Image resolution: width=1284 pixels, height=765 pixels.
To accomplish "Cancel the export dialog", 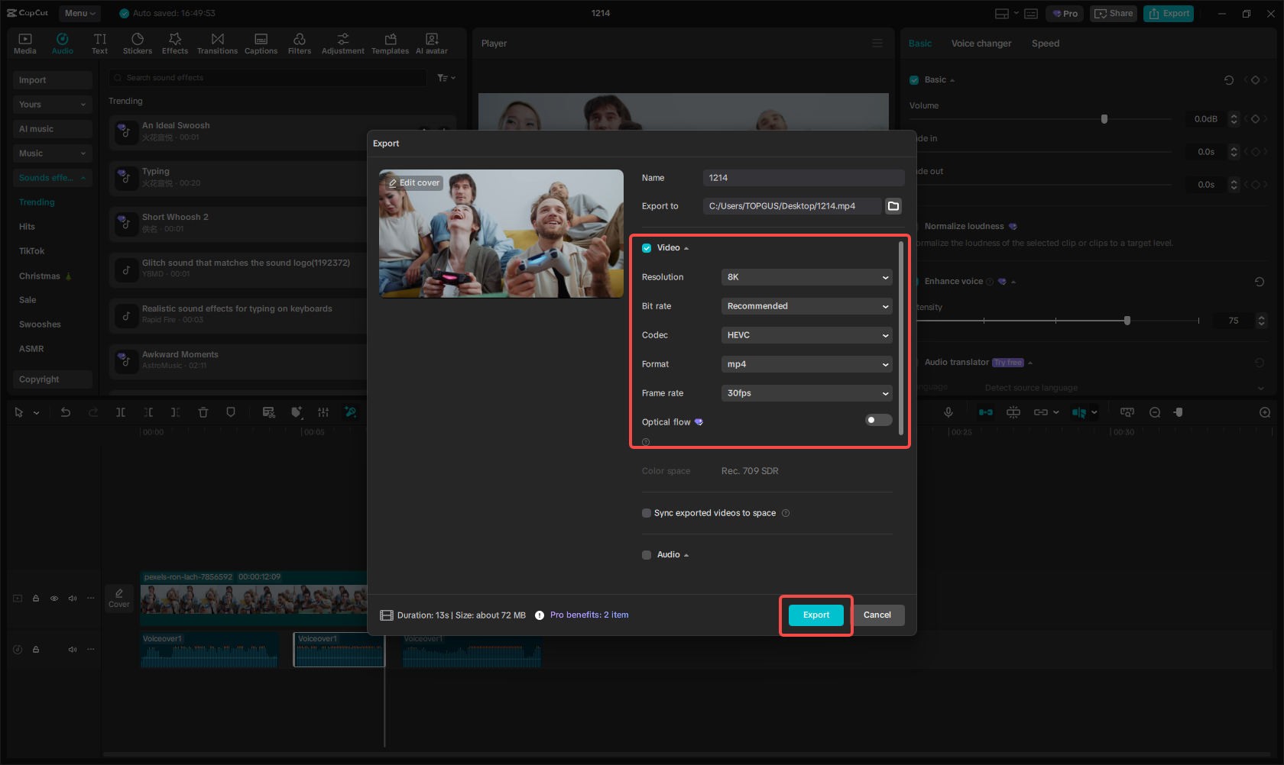I will (877, 615).
